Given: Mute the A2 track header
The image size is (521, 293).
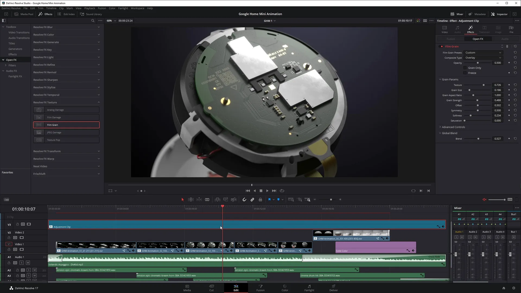Looking at the screenshot, I should (34, 270).
